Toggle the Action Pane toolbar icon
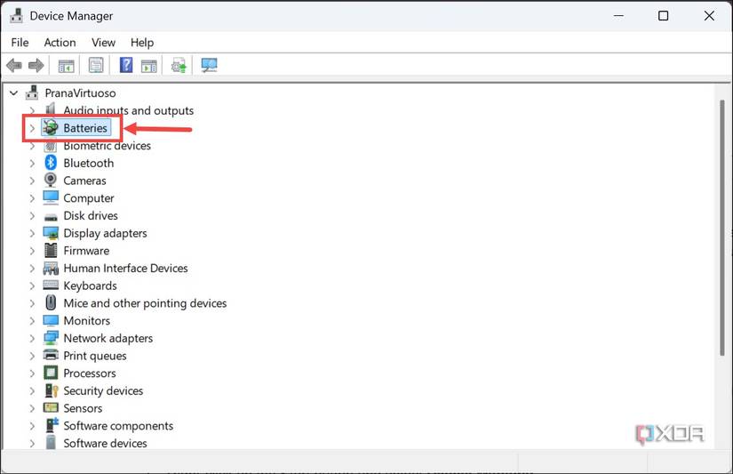This screenshot has height=474, width=733. pyautogui.click(x=148, y=66)
